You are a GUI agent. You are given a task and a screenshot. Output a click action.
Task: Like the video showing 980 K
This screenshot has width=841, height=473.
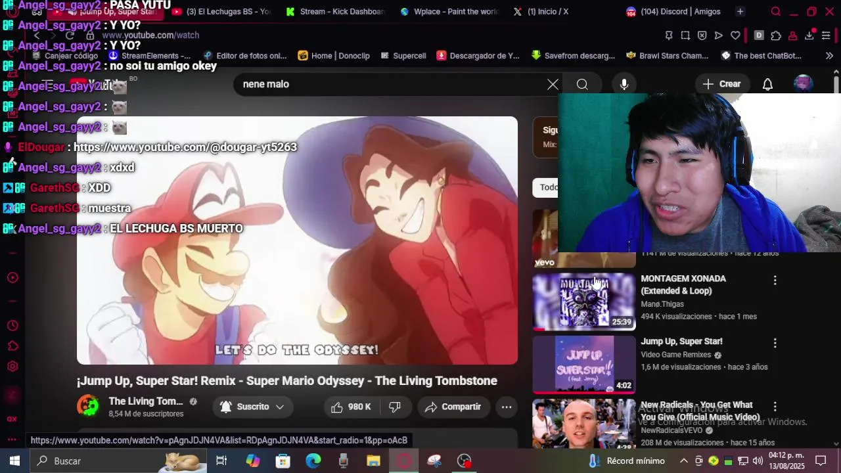pos(352,407)
